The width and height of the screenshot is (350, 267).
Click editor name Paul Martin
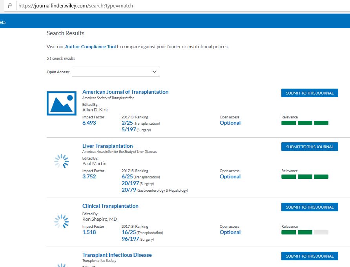pos(94,163)
